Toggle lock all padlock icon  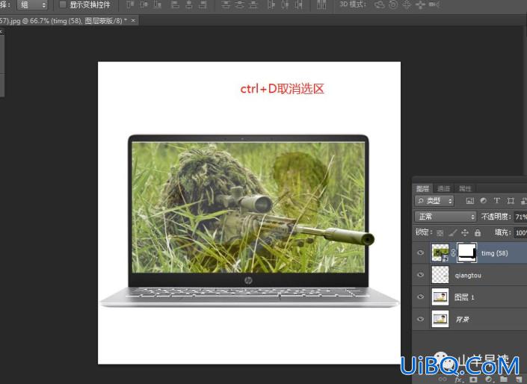(478, 232)
